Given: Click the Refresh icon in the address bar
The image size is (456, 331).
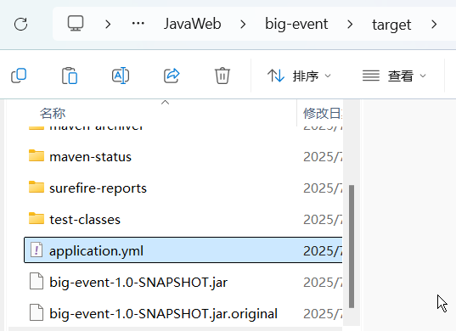Looking at the screenshot, I should 20,24.
